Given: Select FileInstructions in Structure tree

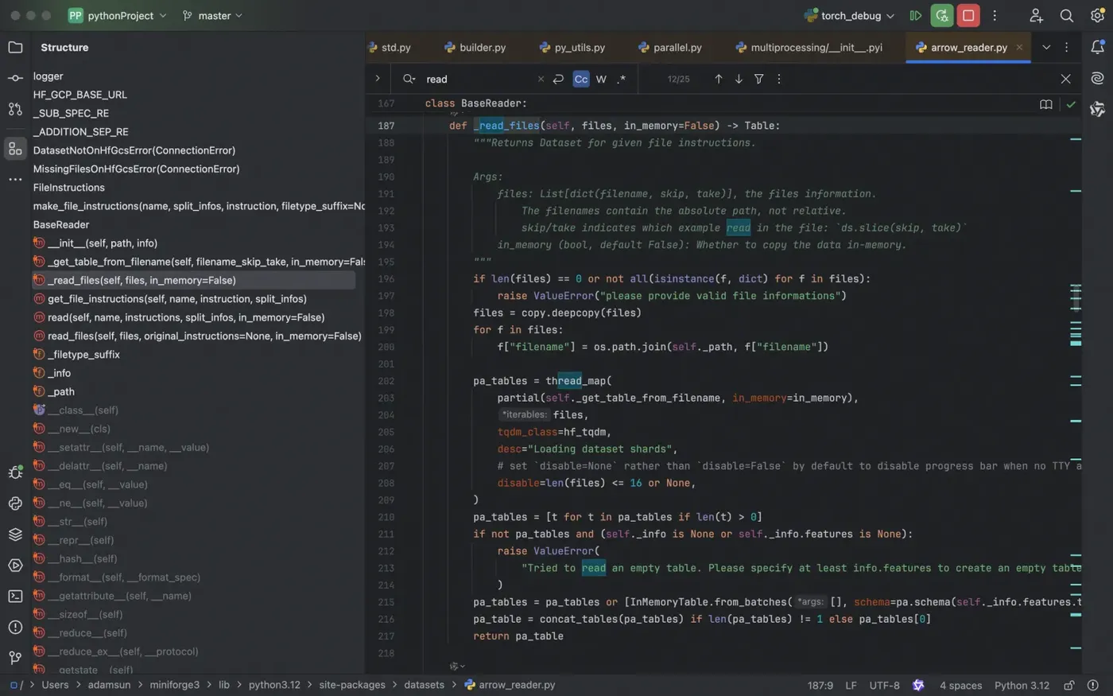Looking at the screenshot, I should [69, 188].
